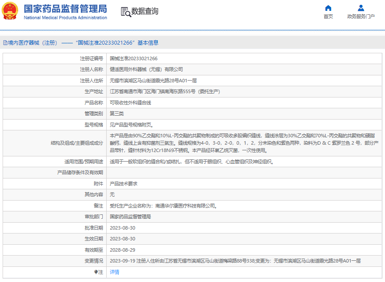385x282 pixels.
Task: Click the 有效期至 row label
Action: point(94,250)
